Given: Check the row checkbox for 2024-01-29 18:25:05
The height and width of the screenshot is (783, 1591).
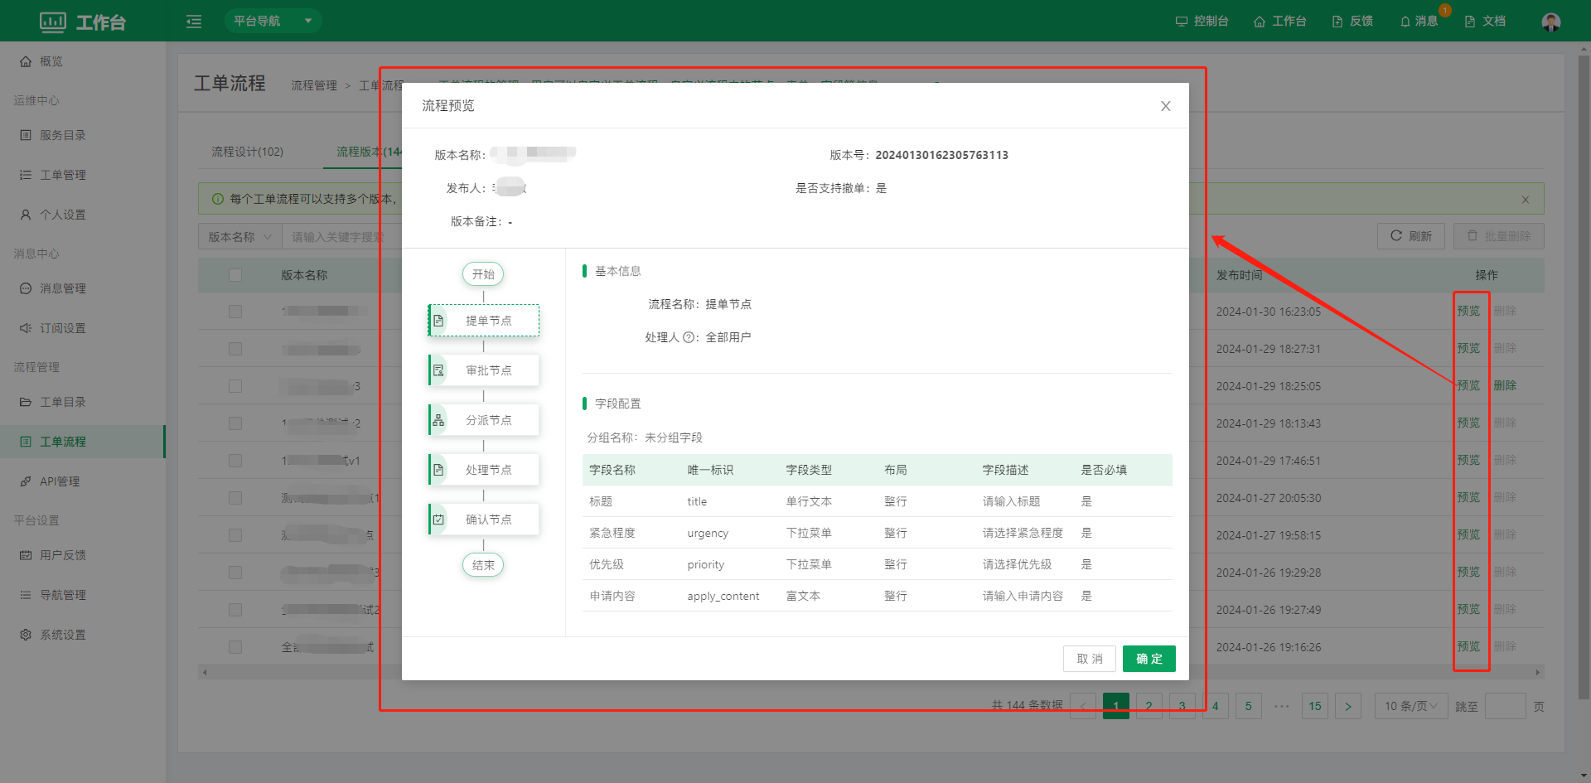Looking at the screenshot, I should [235, 386].
